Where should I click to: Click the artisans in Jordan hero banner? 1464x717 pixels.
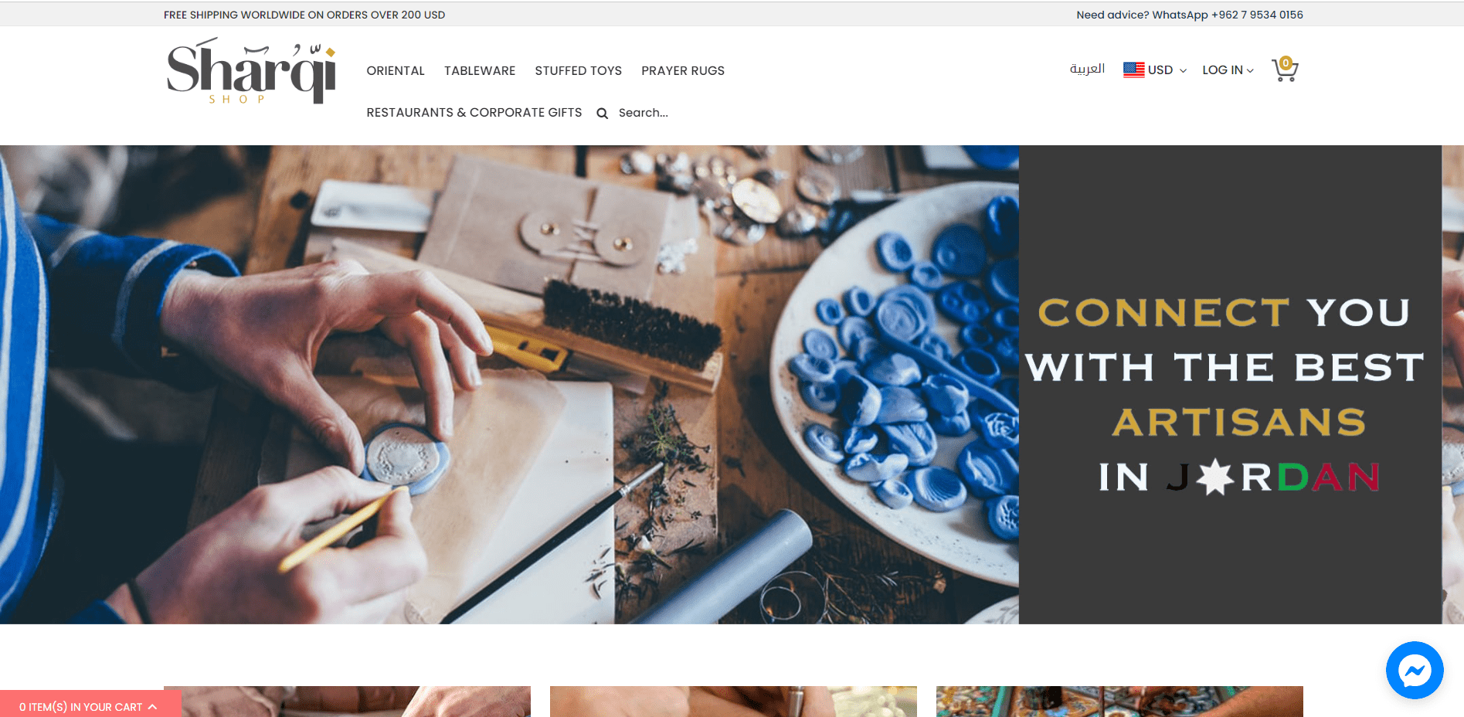(732, 385)
